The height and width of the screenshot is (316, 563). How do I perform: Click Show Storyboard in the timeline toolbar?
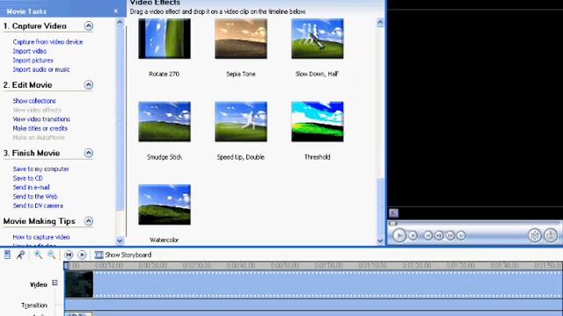[123, 255]
